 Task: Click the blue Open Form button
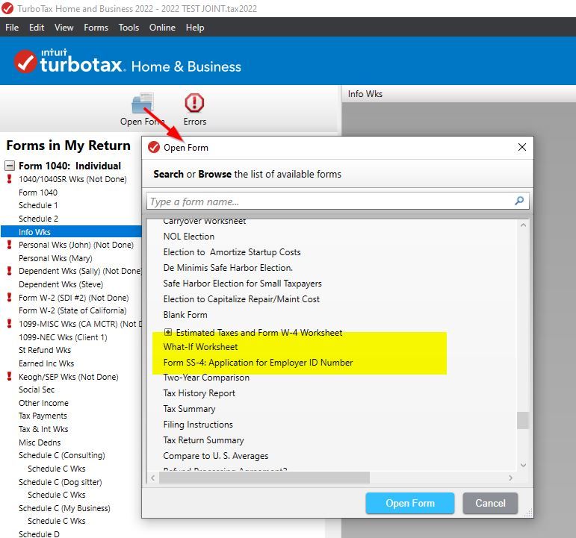tap(410, 503)
